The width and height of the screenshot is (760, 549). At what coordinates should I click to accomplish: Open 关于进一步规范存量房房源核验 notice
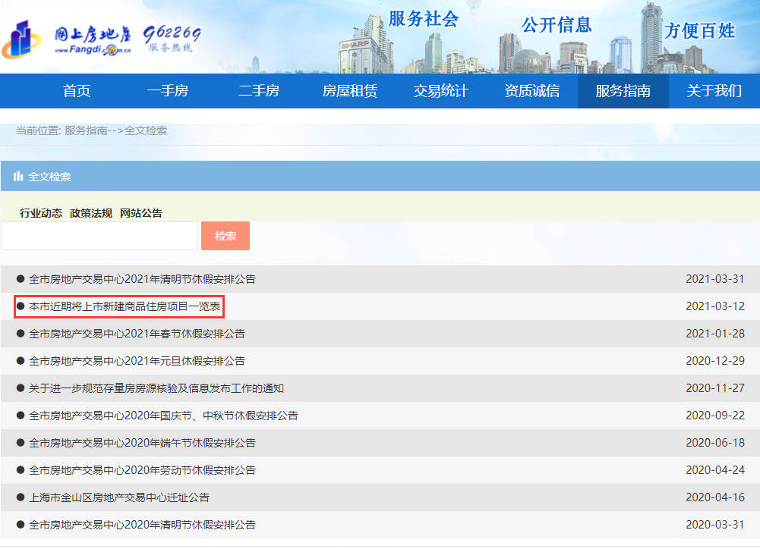pyautogui.click(x=156, y=388)
